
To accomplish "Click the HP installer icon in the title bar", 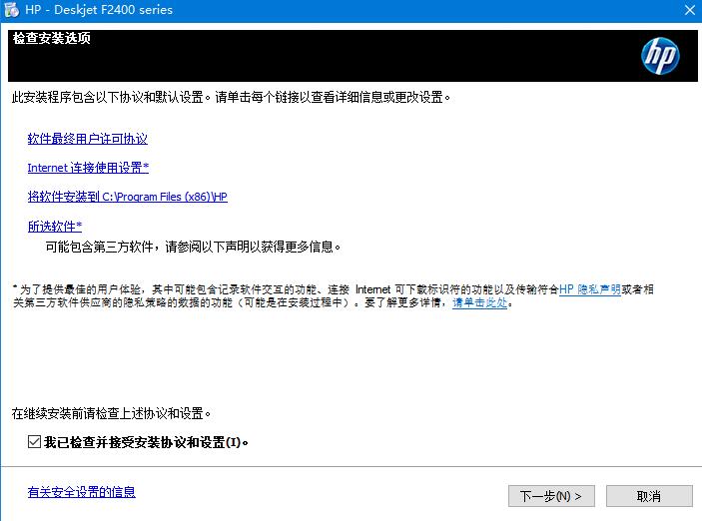I will 12,10.
